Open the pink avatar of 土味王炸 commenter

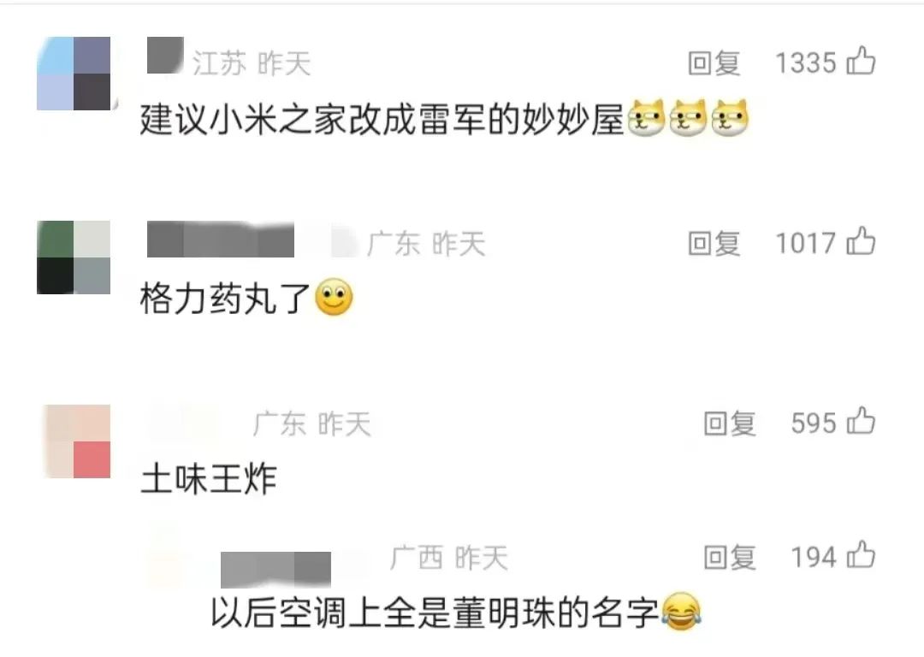point(77,441)
